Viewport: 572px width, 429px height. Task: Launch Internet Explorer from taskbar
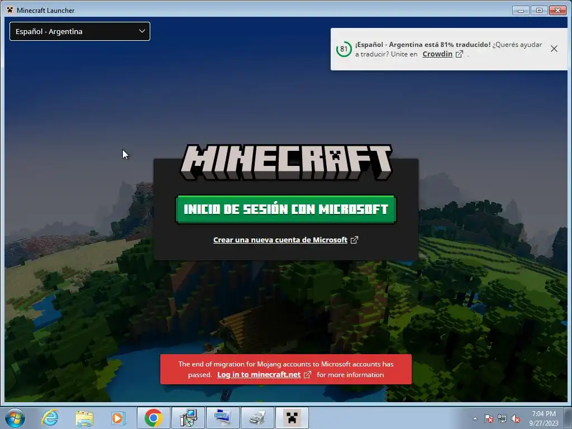[50, 418]
